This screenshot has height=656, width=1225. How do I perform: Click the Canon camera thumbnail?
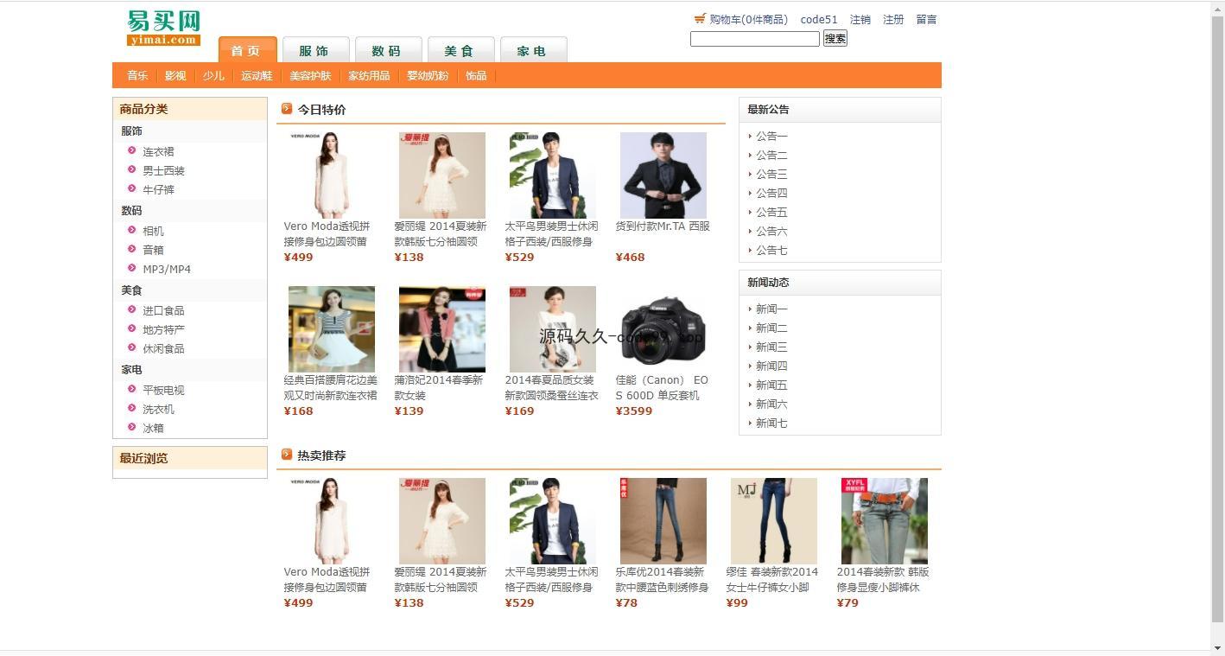[x=663, y=329]
